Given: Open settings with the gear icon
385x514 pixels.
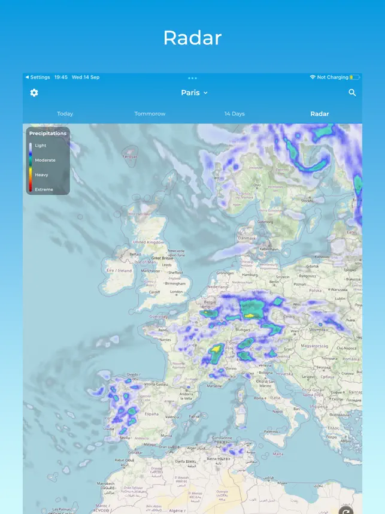Looking at the screenshot, I should (34, 93).
